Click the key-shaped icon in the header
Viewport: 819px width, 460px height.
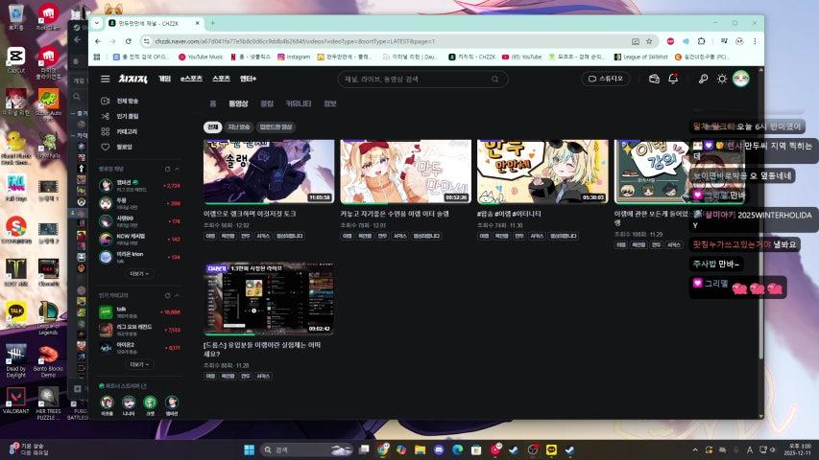pos(703,79)
